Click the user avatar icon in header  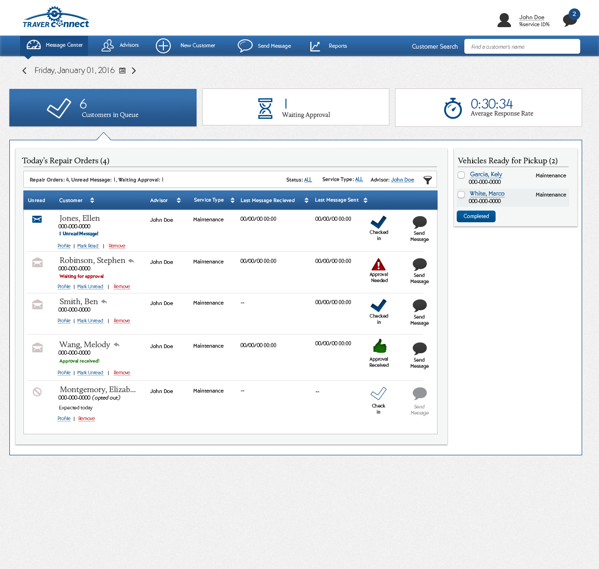[504, 20]
